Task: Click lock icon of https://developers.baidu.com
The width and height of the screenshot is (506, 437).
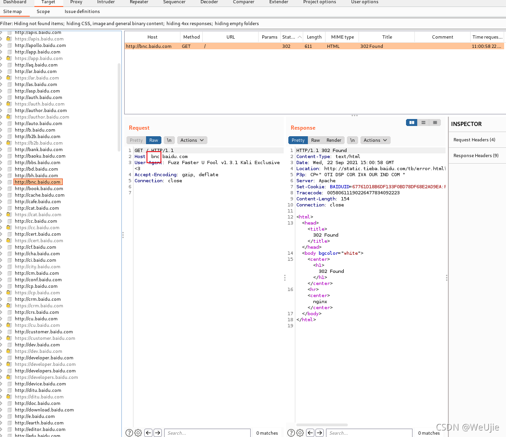Action: coord(9,377)
